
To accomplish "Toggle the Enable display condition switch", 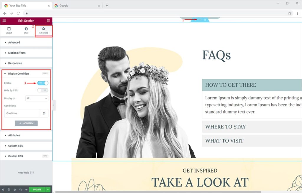I will point(43,83).
